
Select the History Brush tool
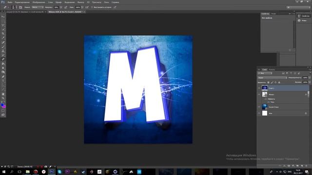(3, 55)
